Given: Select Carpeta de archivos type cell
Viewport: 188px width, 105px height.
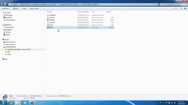Looking at the screenshot, I should click(98, 15).
